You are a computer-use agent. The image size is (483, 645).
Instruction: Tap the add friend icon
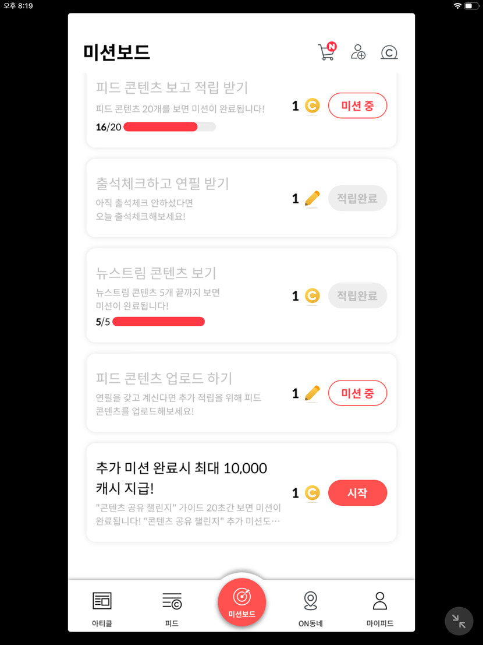[x=358, y=52]
